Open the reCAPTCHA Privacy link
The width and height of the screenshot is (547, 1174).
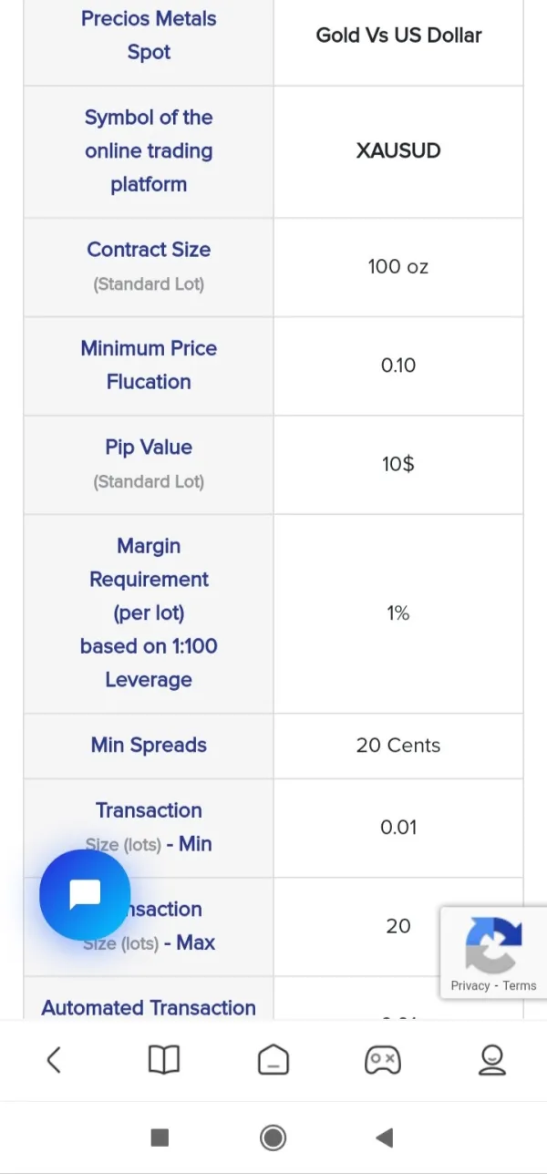tap(470, 985)
